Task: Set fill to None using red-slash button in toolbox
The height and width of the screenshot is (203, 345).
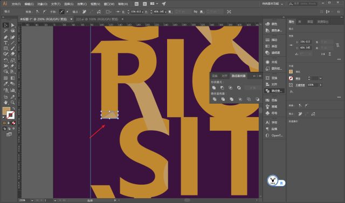Action: click(13, 123)
